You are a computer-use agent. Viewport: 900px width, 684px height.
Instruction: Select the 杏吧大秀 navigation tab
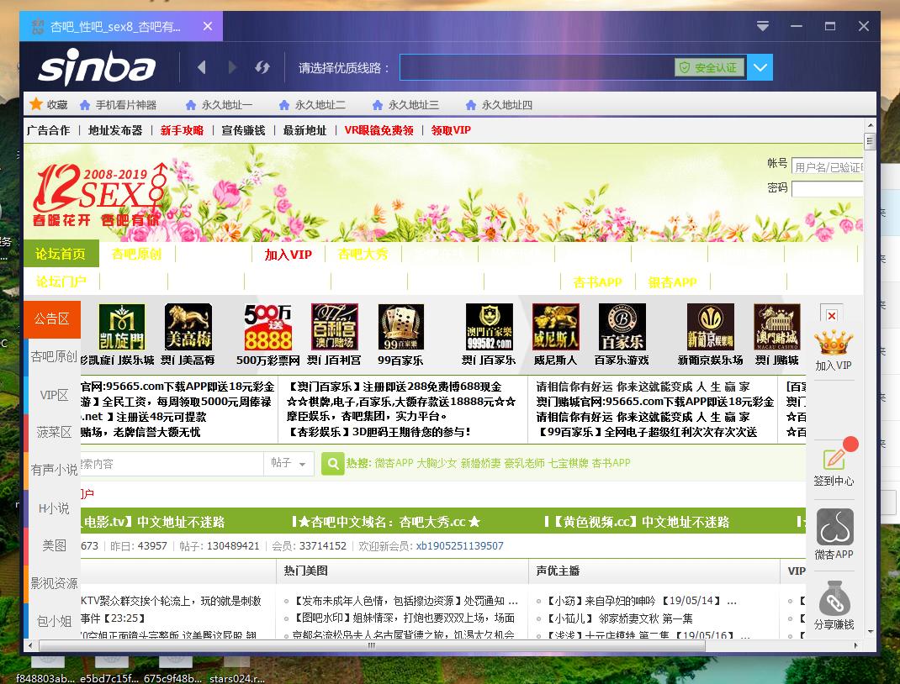[x=363, y=254]
